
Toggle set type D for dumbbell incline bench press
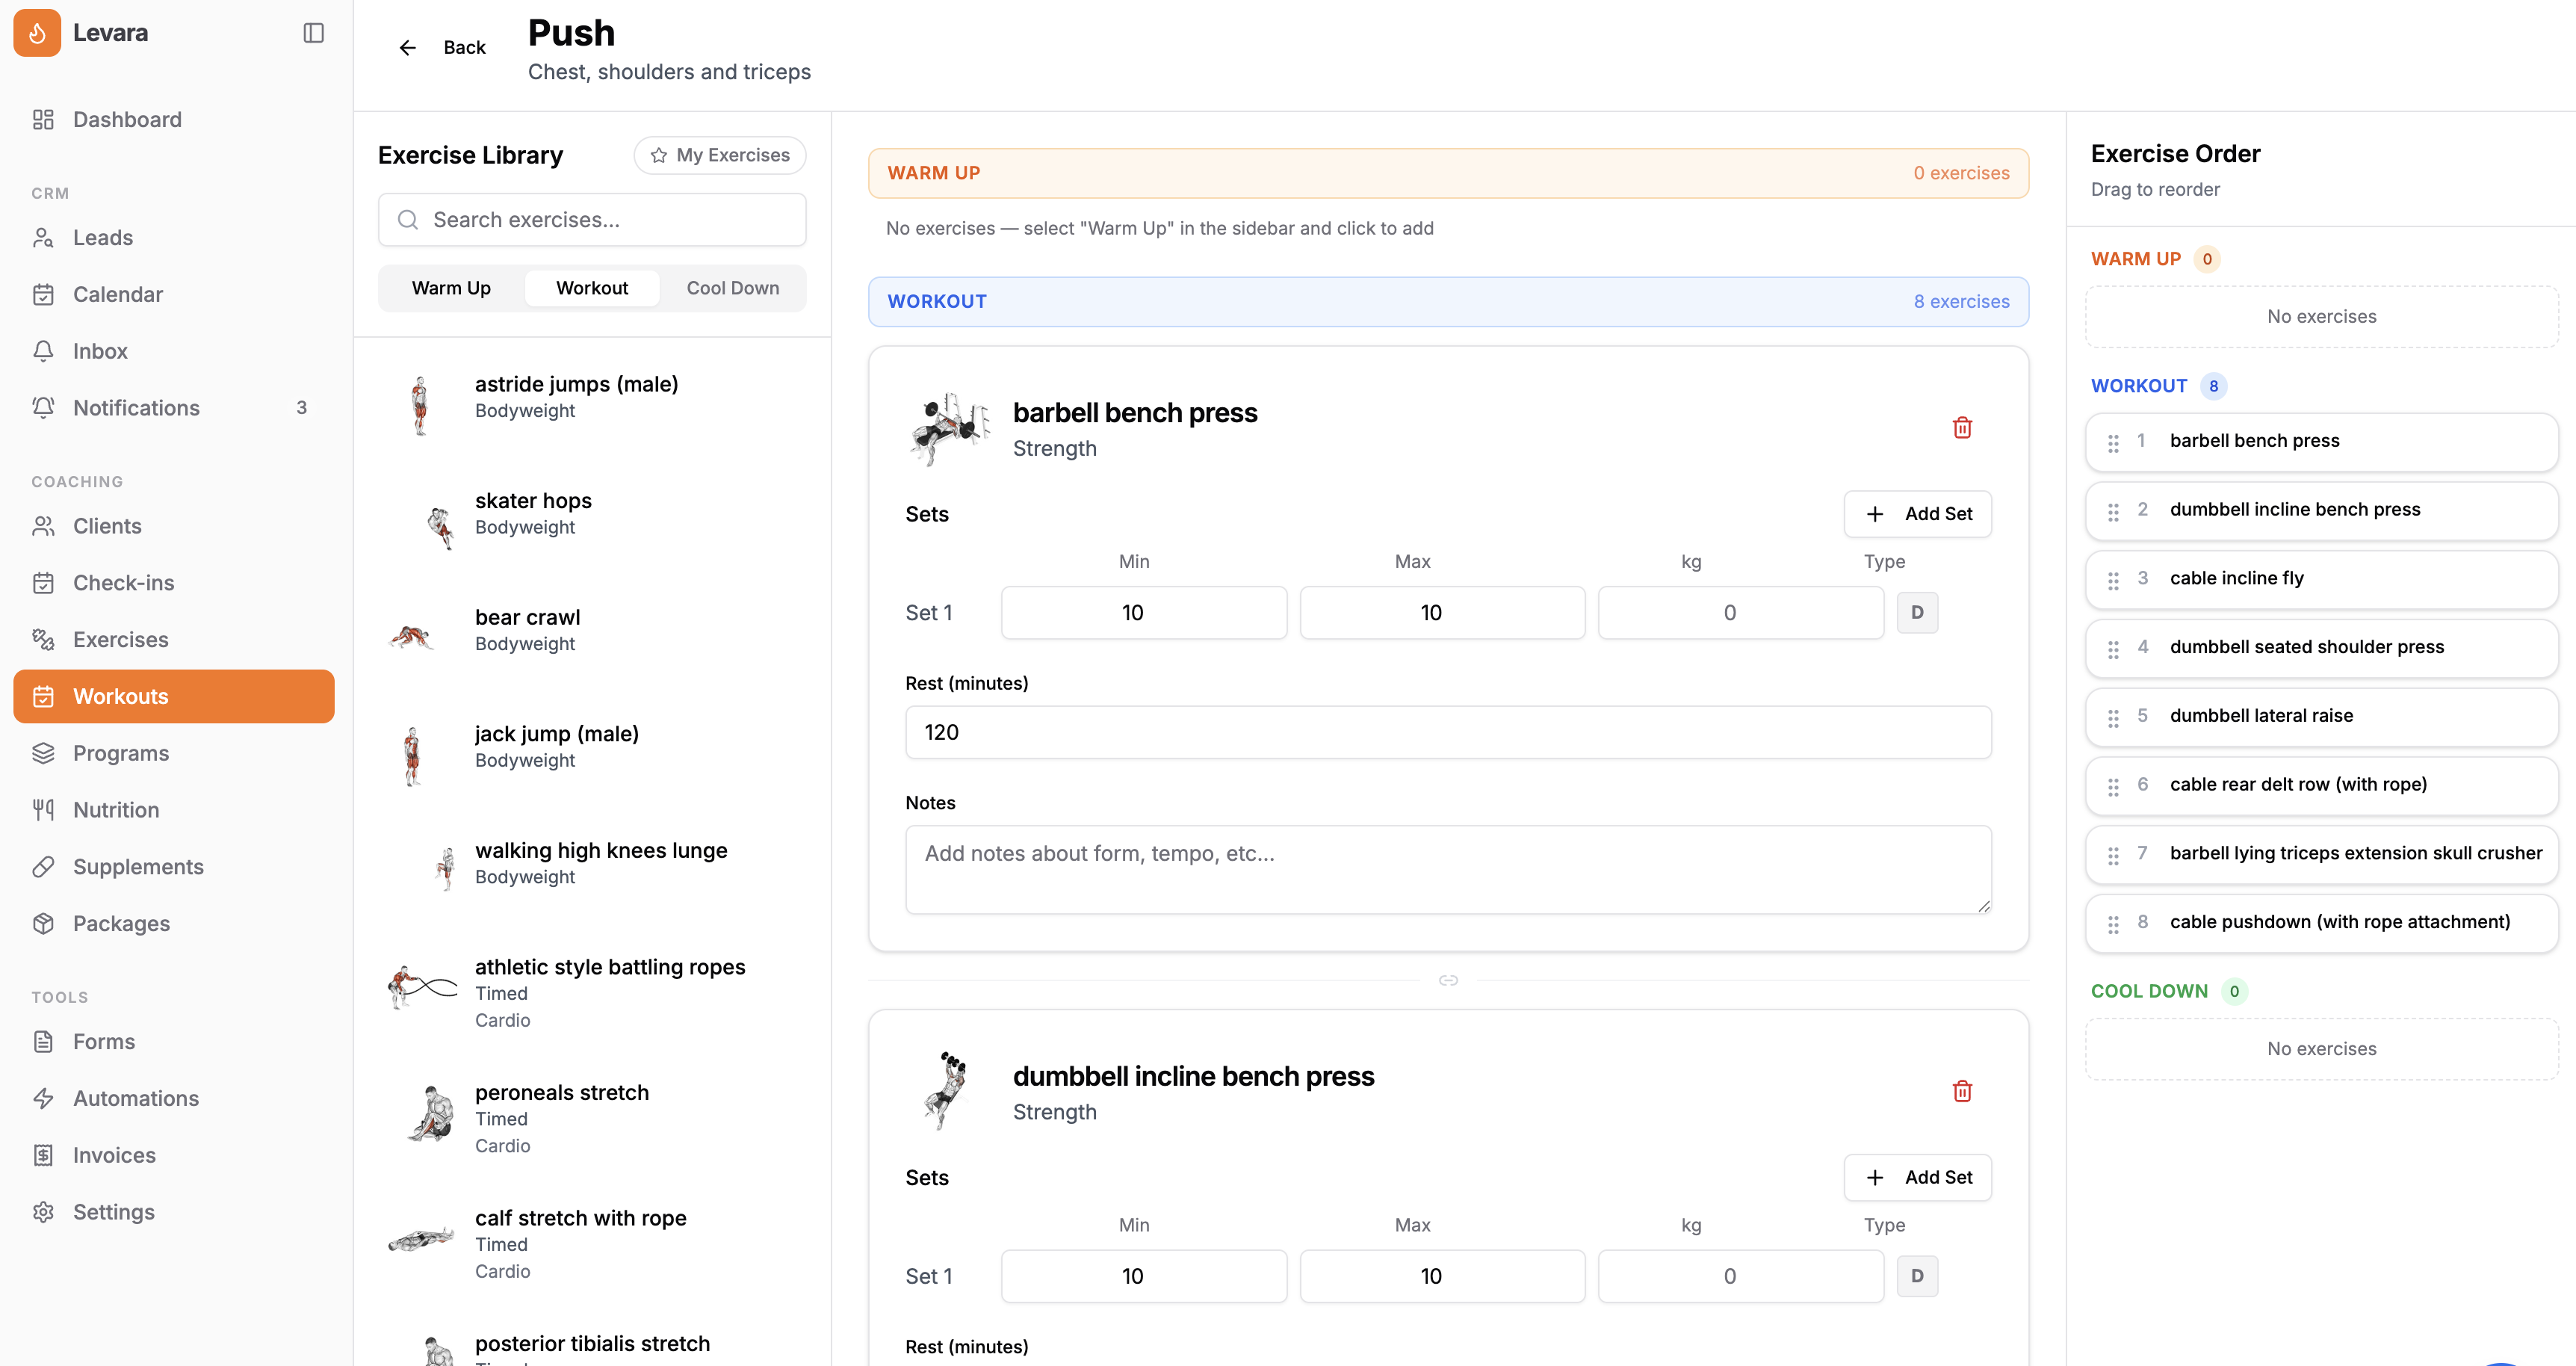click(1917, 1276)
